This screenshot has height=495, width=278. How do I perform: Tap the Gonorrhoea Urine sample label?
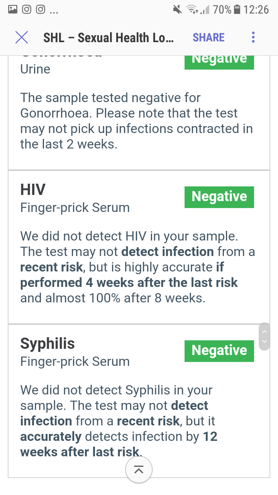pyautogui.click(x=35, y=69)
